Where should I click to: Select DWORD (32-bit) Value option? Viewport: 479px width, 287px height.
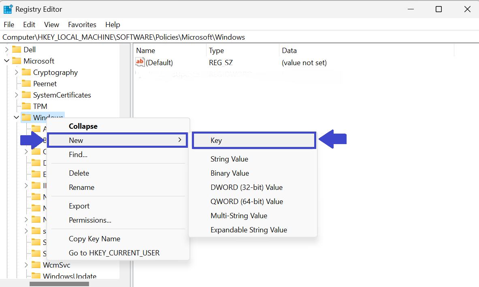[246, 187]
